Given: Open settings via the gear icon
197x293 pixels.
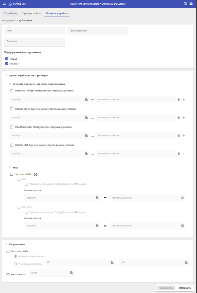Looking at the screenshot, I should point(191,4).
